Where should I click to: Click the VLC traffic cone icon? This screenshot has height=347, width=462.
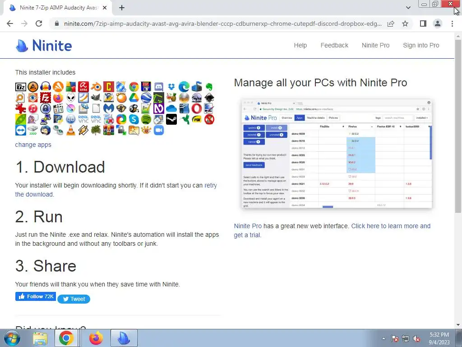click(x=71, y=130)
